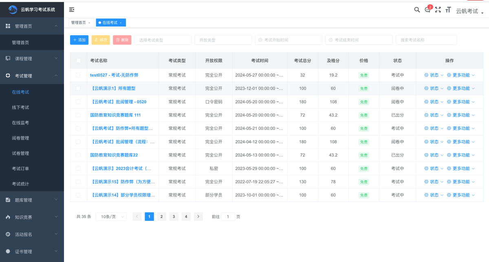Image resolution: width=489 pixels, height=262 pixels.
Task: Click the 考试管理 plus-circle icon
Action: pos(8,75)
